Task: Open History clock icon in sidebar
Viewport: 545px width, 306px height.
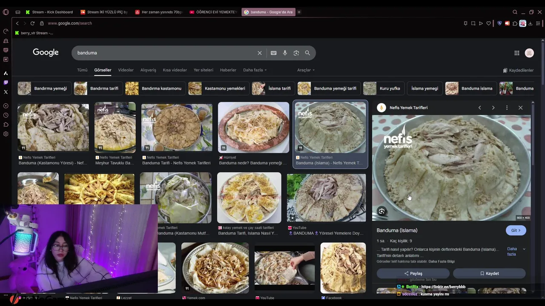Action: [6, 115]
